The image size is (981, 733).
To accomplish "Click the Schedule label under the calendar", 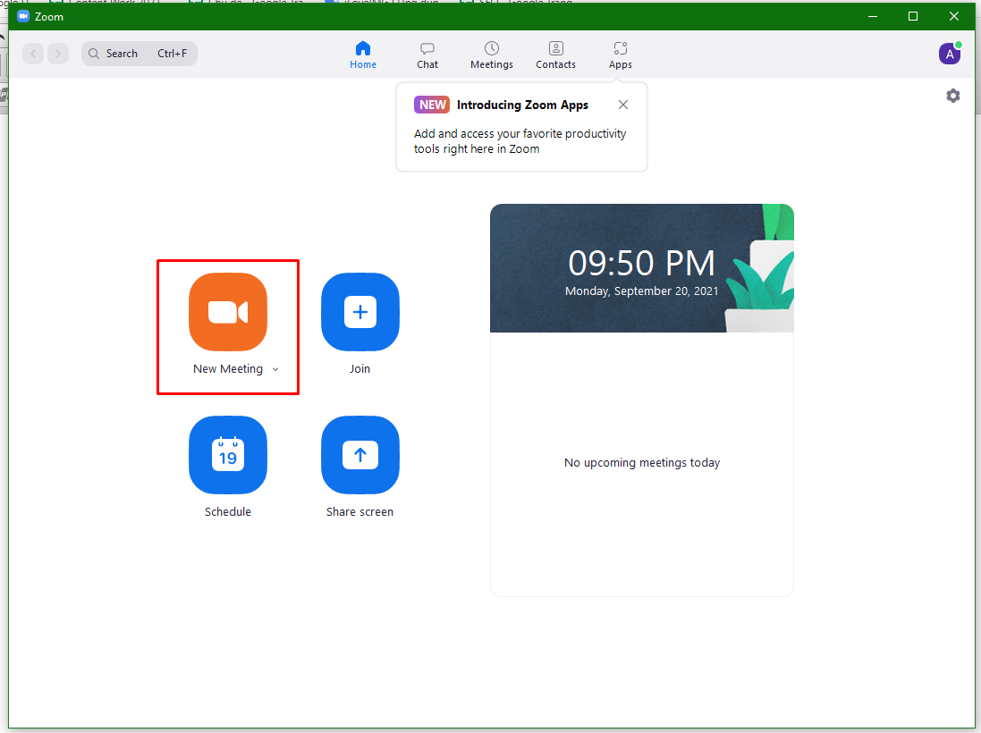I will coord(228,511).
